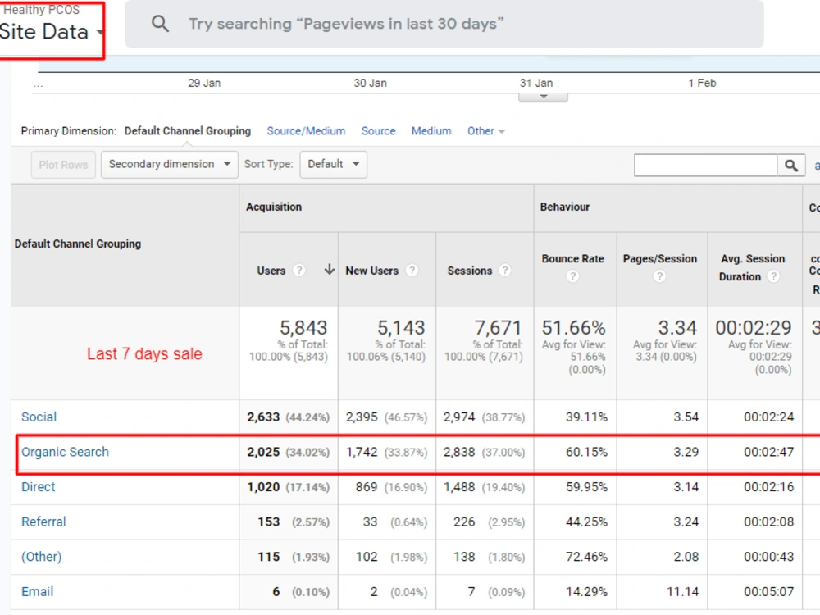820x615 pixels.
Task: Open the Organic Search channel link
Action: (x=65, y=452)
